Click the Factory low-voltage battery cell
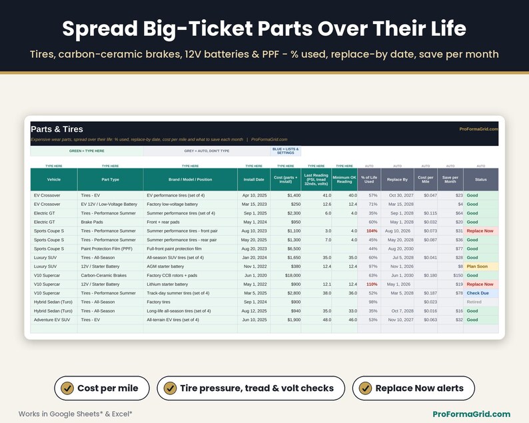This screenshot has height=423, width=529. [x=191, y=204]
